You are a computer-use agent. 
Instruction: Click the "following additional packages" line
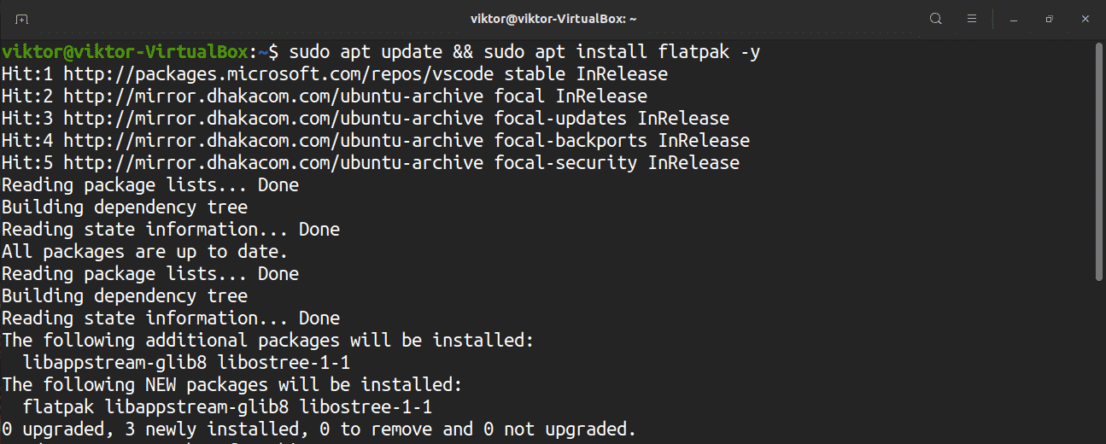[267, 340]
